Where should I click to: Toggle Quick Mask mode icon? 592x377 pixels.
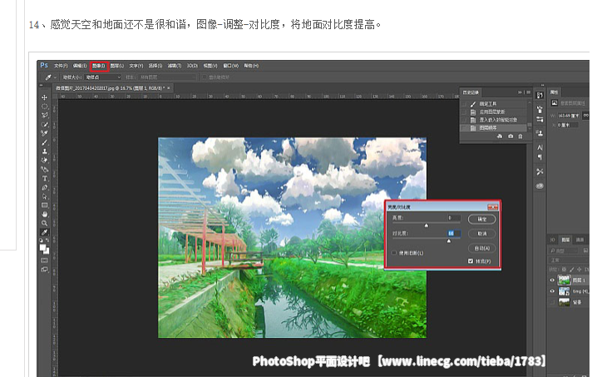click(x=45, y=260)
